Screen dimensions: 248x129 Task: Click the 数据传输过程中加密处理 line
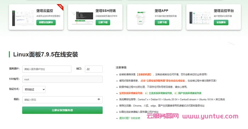point(153,87)
